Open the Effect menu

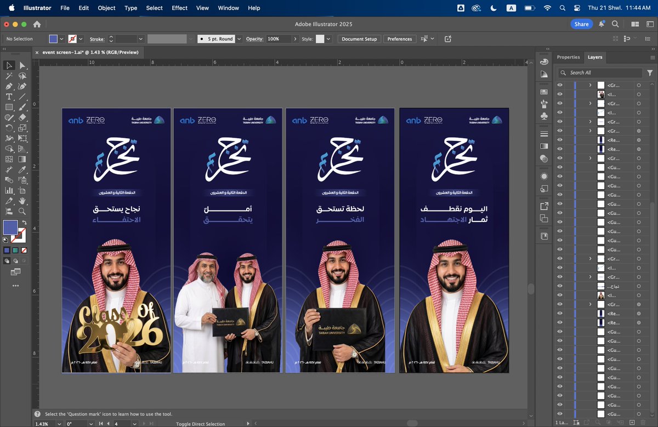tap(179, 8)
